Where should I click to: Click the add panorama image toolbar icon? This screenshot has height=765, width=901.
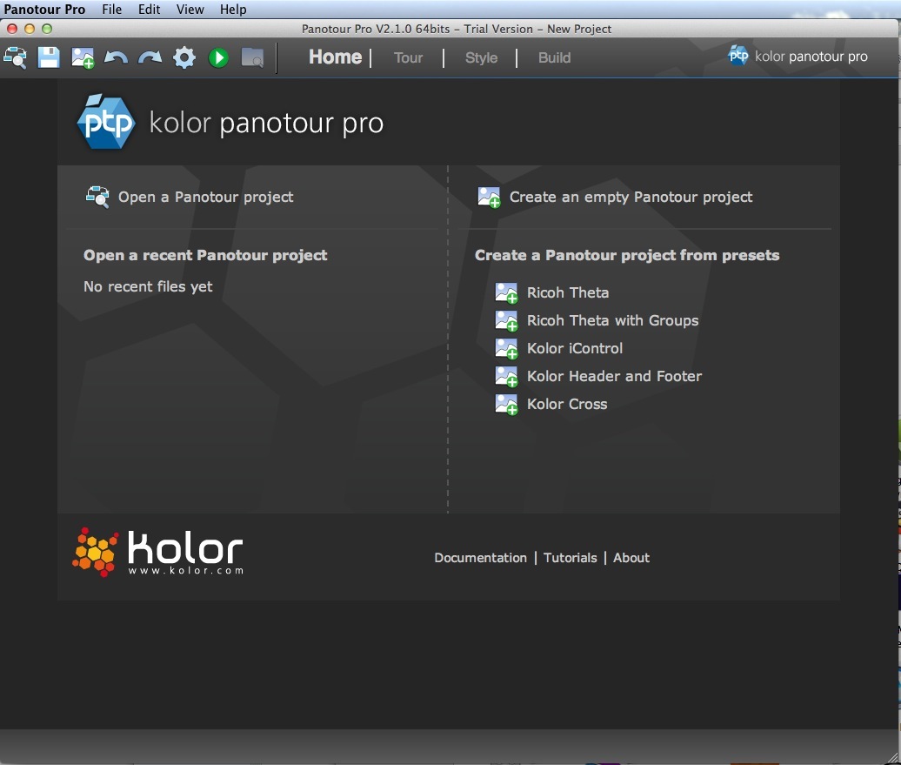tap(83, 57)
